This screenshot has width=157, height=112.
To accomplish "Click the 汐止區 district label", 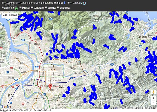I will pos(96,72).
